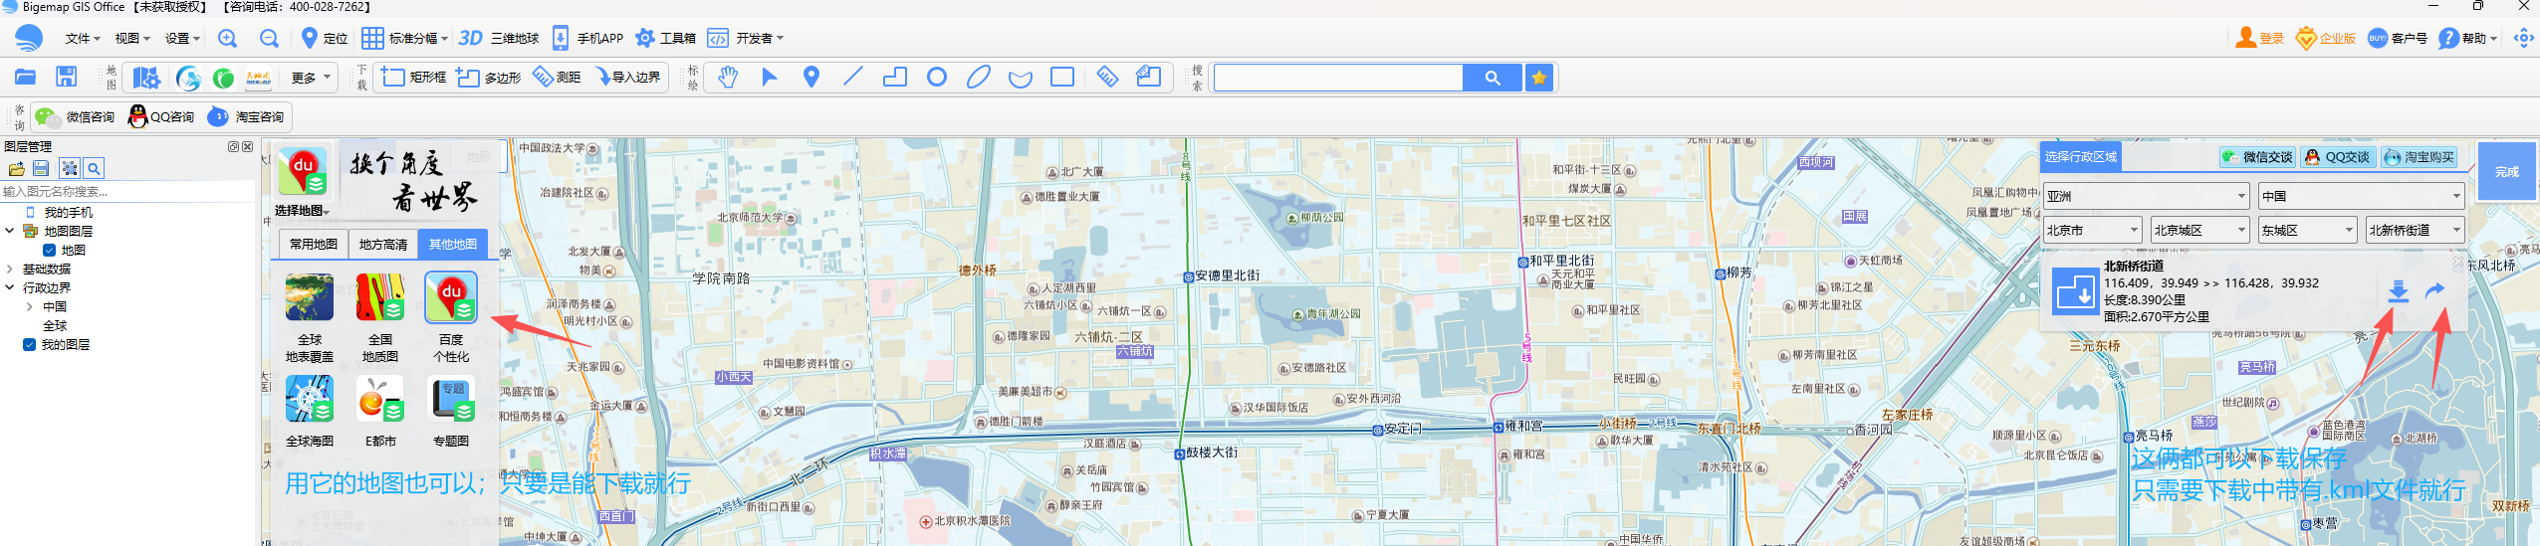Screen dimensions: 2540x546
Task: Select the 测距 distance measuring tool
Action: (557, 77)
